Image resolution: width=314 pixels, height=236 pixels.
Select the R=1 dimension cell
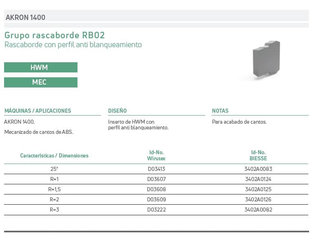coord(54,179)
